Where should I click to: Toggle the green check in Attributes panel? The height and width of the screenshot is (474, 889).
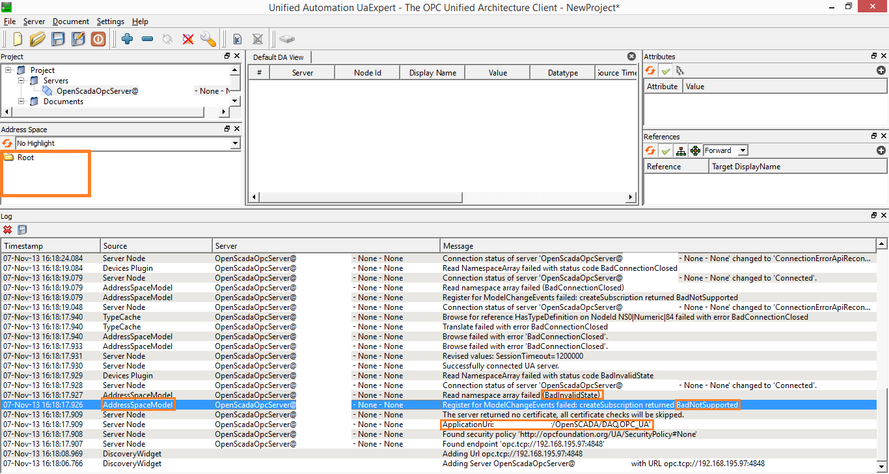665,71
